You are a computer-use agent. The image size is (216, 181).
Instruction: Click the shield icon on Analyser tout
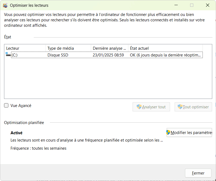[139, 107]
